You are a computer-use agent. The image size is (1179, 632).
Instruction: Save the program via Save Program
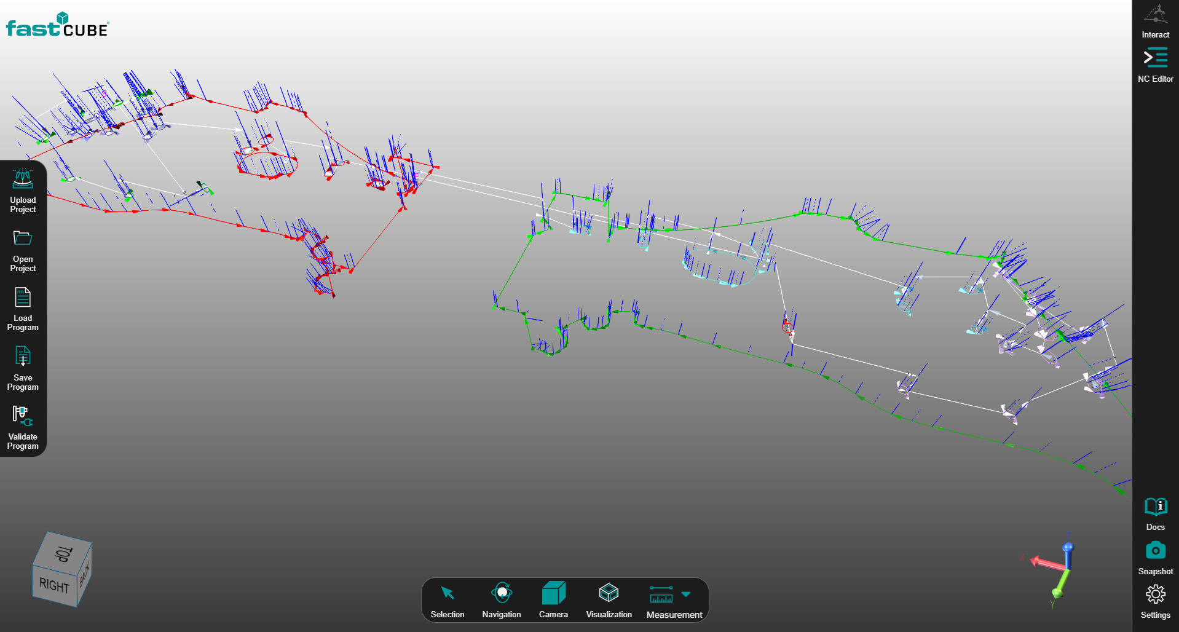tap(23, 357)
